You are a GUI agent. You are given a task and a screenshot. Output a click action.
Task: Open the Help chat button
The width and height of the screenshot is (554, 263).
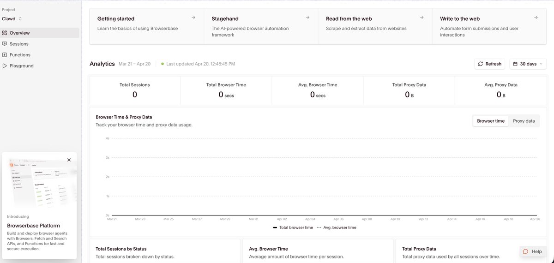point(532,251)
